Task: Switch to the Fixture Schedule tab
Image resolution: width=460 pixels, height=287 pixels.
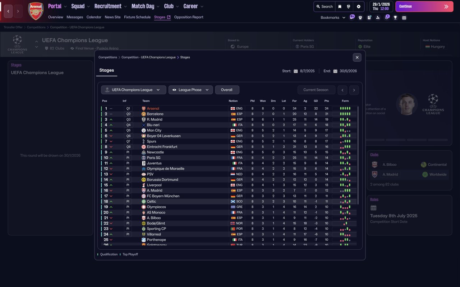Action: (x=137, y=17)
